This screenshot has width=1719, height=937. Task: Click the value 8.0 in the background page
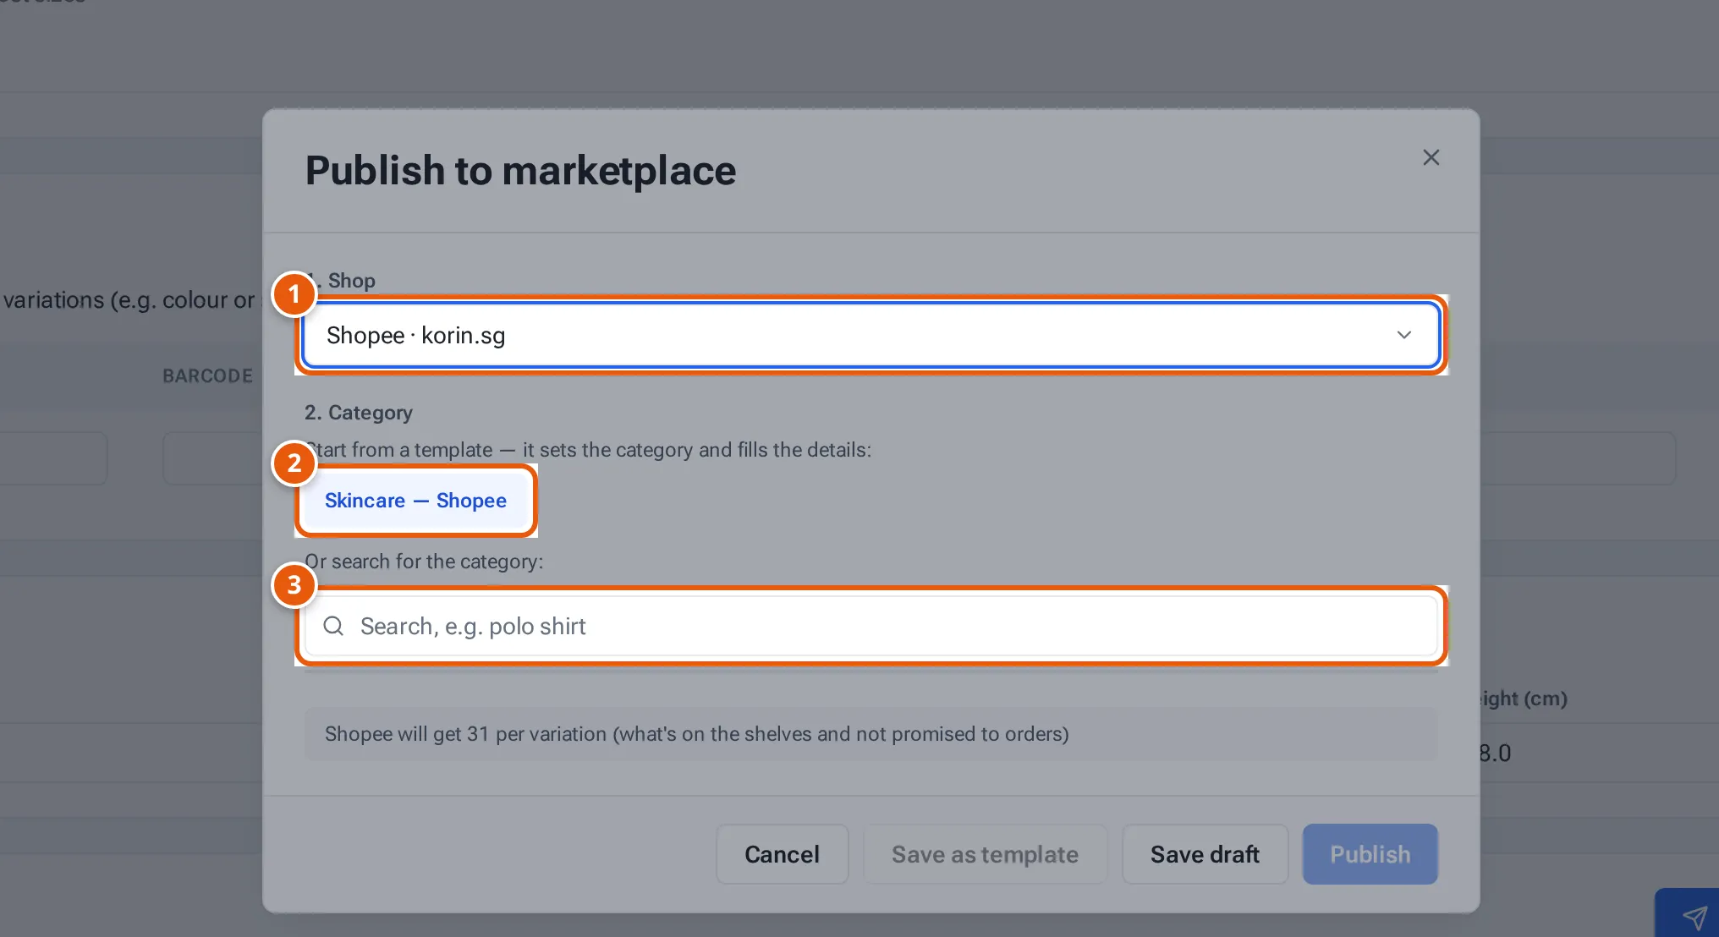pos(1495,753)
